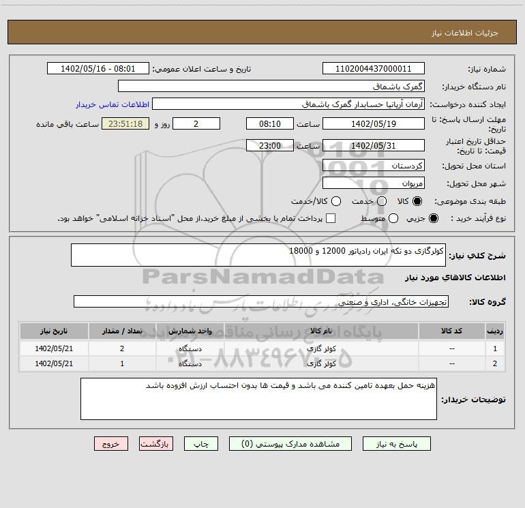Toggle the اسناد خزانه اسلامی payment checkbox
The width and height of the screenshot is (525, 508).
point(331,218)
